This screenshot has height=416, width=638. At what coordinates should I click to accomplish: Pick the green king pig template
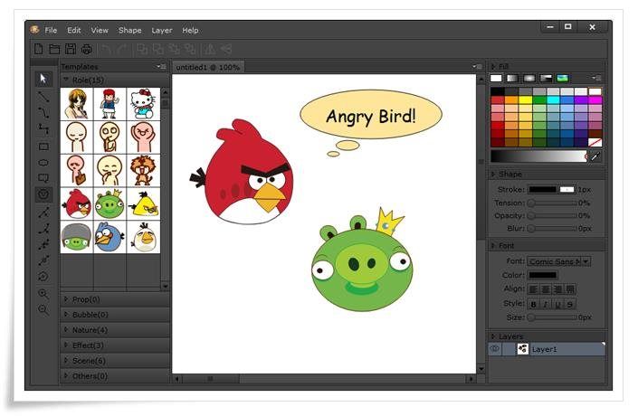coord(110,203)
